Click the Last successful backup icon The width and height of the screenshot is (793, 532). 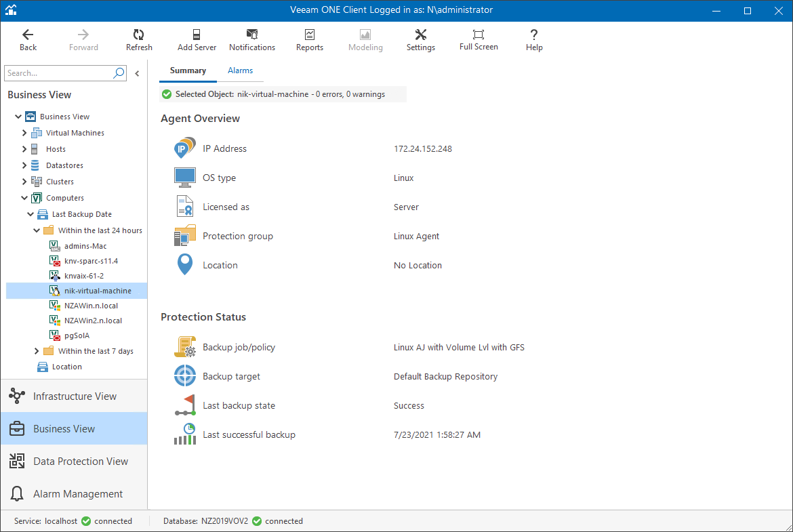coord(185,434)
